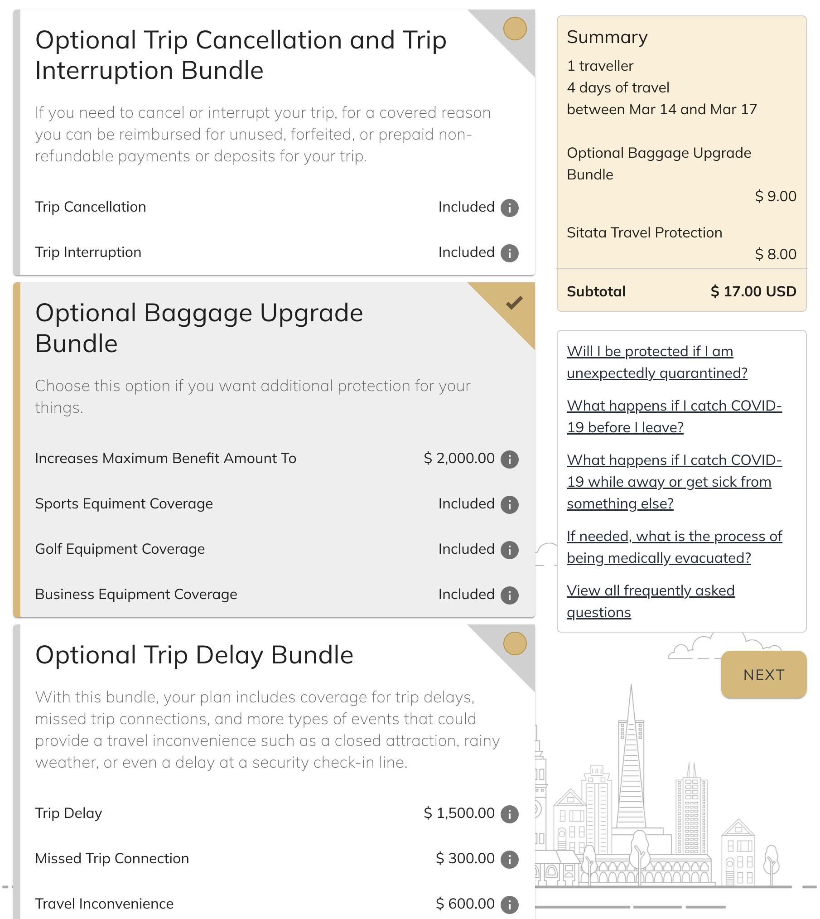
Task: Select Trip Cancellation and Interruption Bundle toggle
Action: (515, 29)
